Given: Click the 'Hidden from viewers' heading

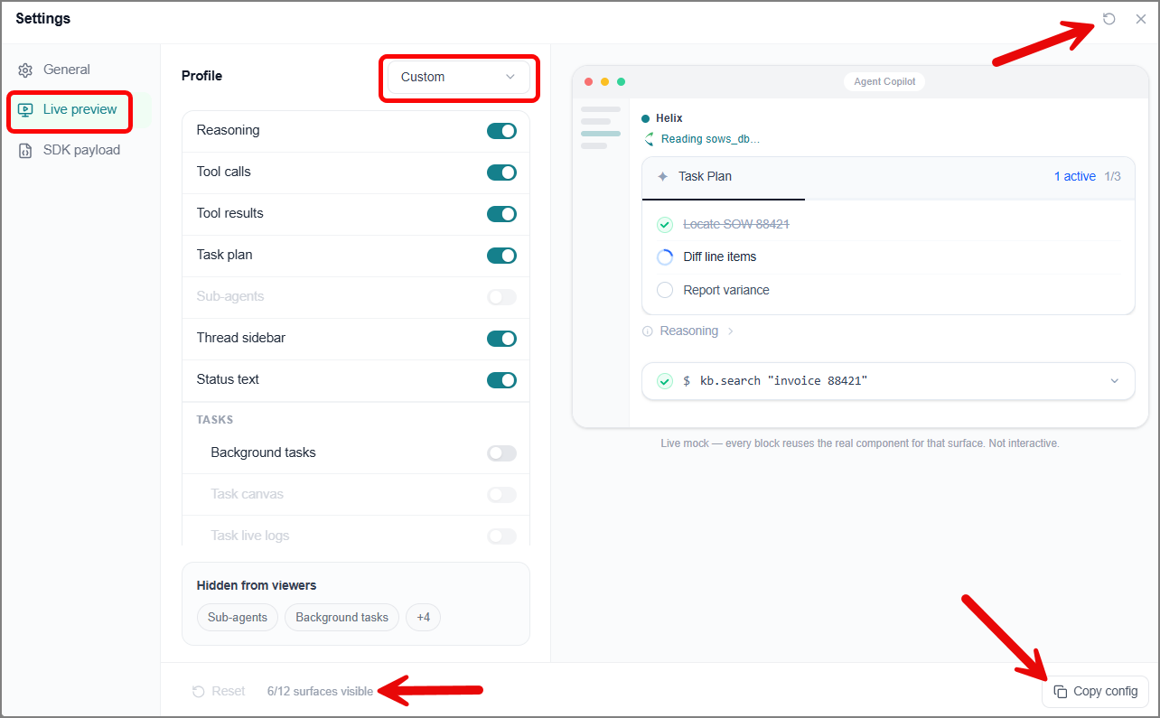Looking at the screenshot, I should 257,585.
